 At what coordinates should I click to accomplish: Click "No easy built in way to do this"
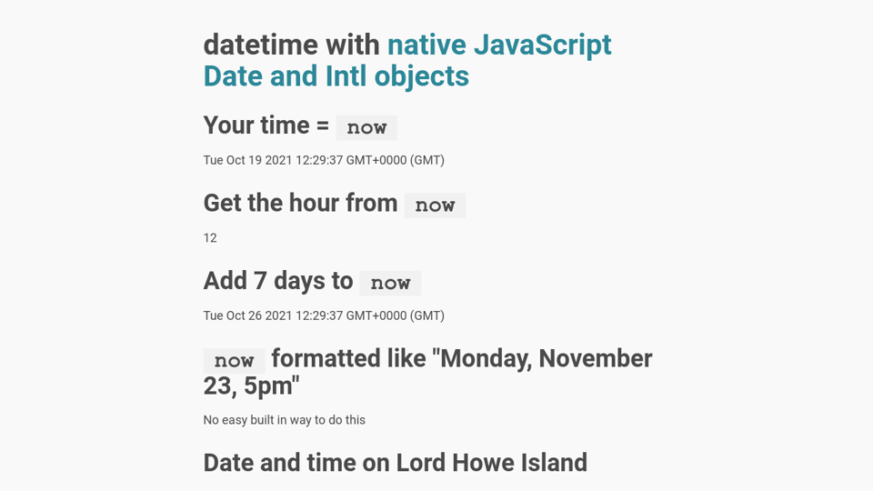tap(284, 420)
